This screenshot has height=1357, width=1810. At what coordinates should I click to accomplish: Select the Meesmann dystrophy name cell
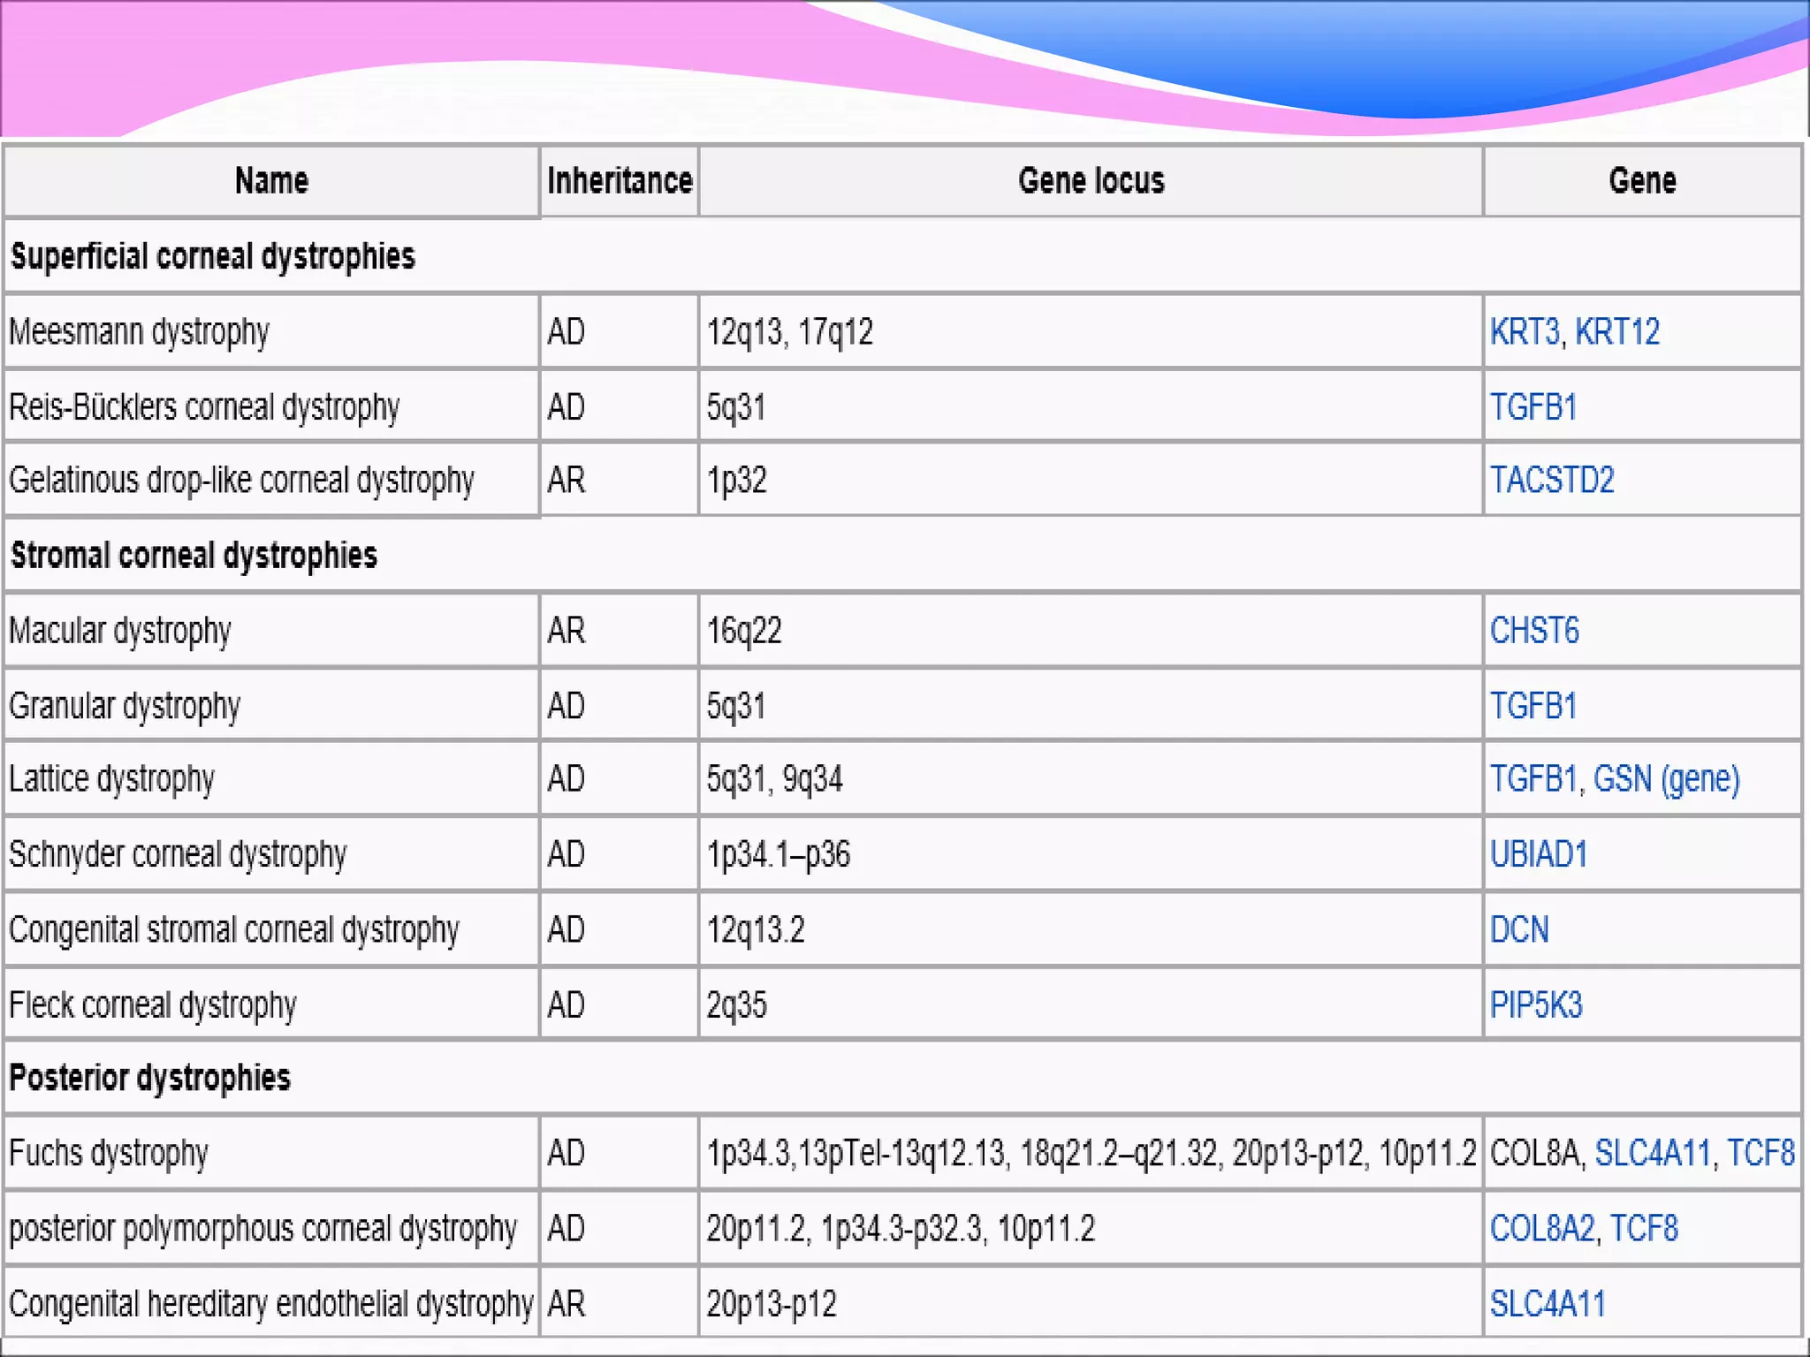[x=140, y=332]
